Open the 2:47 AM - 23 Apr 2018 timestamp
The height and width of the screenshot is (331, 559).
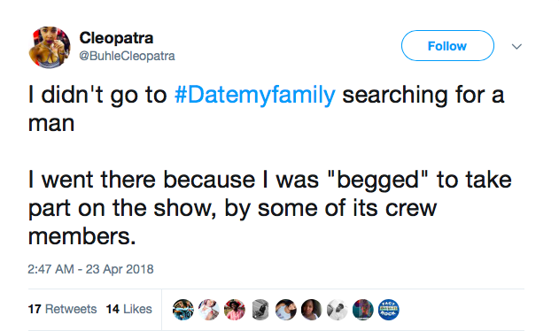pyautogui.click(x=90, y=269)
